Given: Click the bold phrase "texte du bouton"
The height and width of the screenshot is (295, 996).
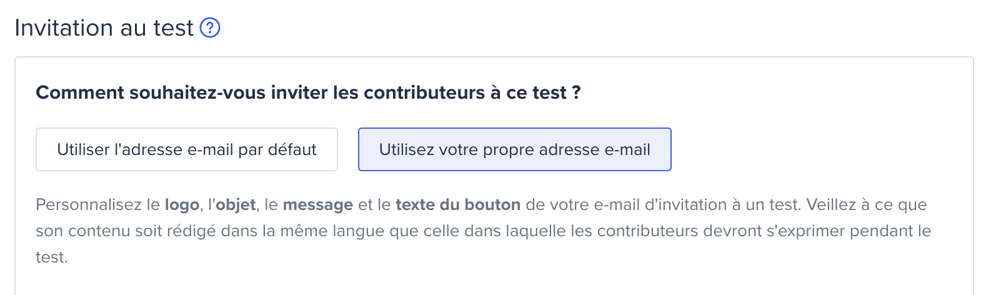Looking at the screenshot, I should (x=458, y=205).
